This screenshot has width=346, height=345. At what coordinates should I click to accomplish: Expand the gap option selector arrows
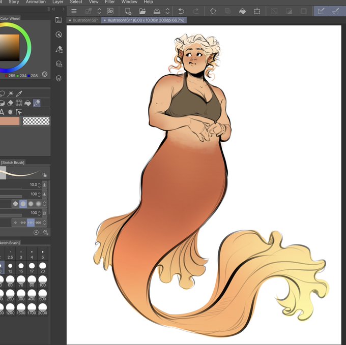[45, 223]
